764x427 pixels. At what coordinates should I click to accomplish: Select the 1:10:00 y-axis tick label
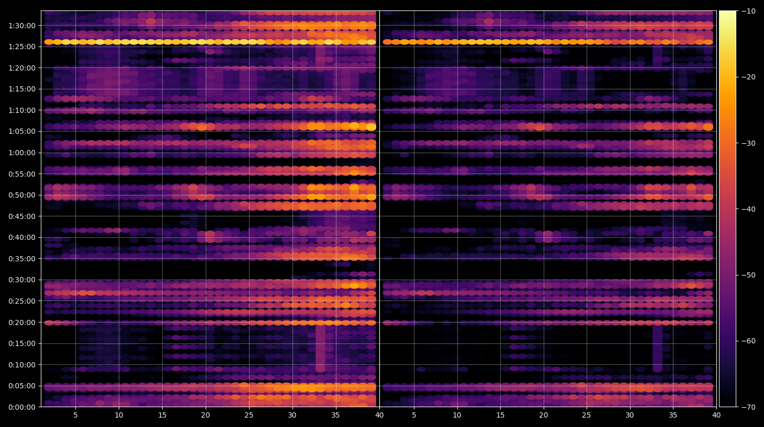tap(22, 110)
